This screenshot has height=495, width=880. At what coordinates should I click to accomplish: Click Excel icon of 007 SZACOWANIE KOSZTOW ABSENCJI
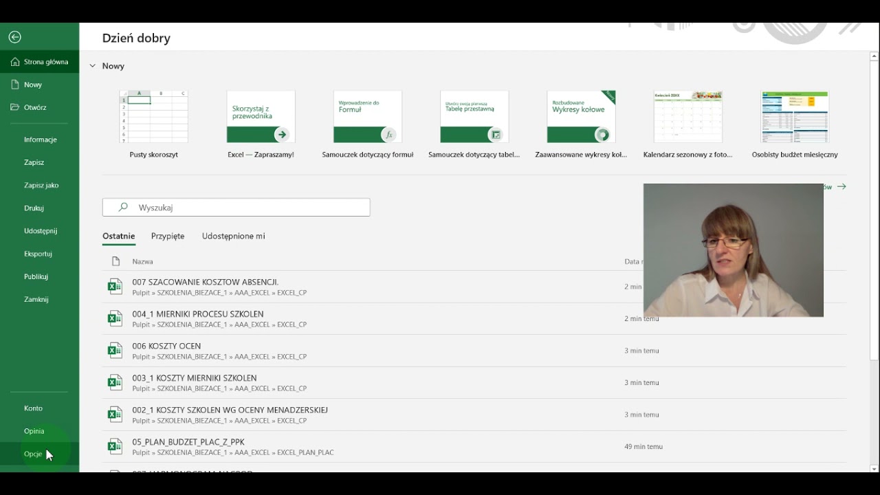(115, 287)
